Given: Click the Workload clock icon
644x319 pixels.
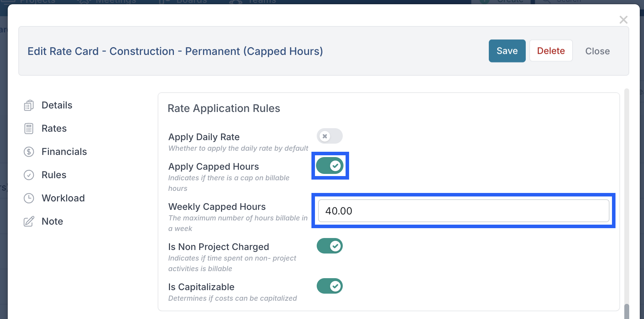Looking at the screenshot, I should coord(29,198).
